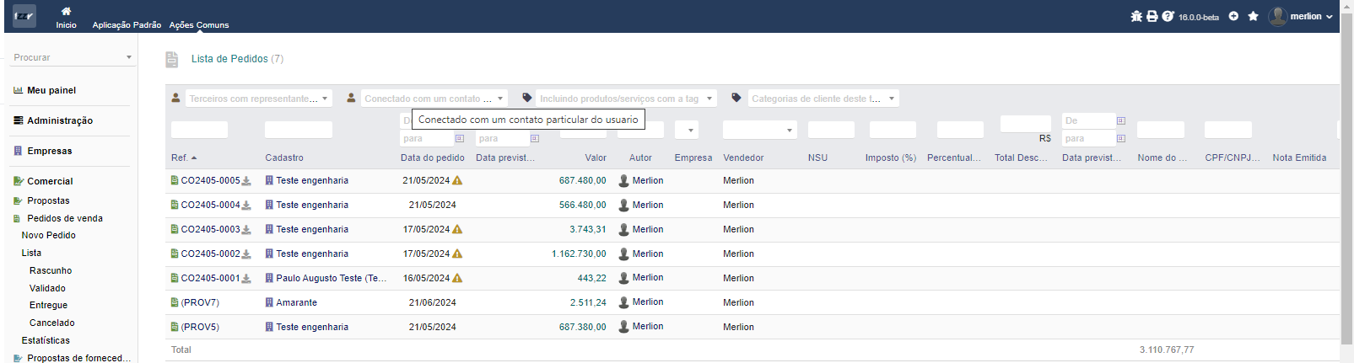Viewport: 1354px width, 363px height.
Task: Click the print icon in the header
Action: (1152, 16)
